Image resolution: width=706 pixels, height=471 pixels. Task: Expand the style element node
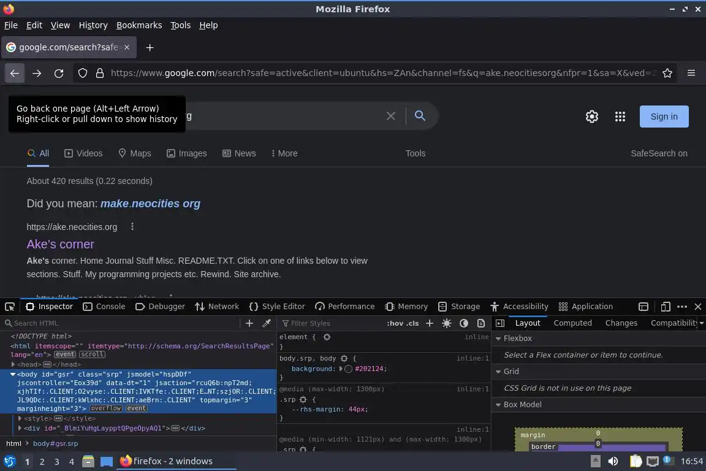click(20, 418)
